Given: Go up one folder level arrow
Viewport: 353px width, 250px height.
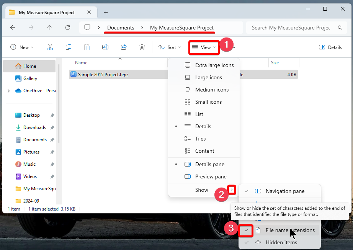Looking at the screenshot, I should pos(49,28).
